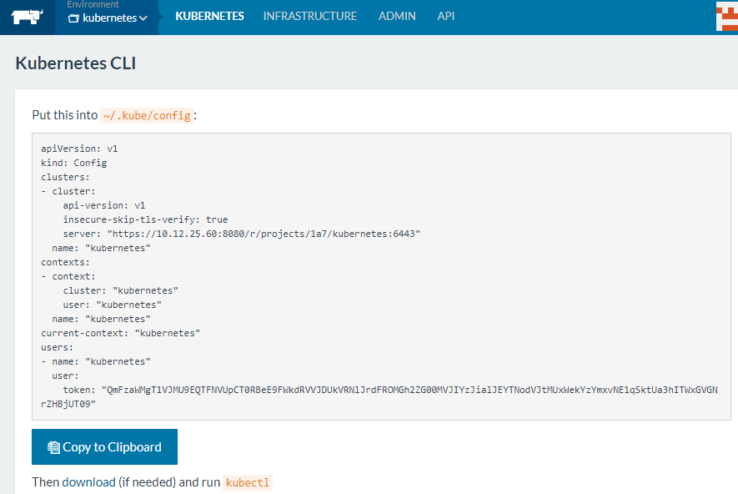Screen dimensions: 738x494
Task: Click the kind: Config line
Action: tap(73, 163)
